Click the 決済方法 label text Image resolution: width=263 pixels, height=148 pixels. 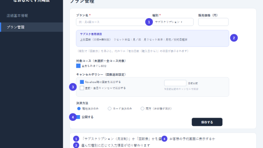coord(82,103)
